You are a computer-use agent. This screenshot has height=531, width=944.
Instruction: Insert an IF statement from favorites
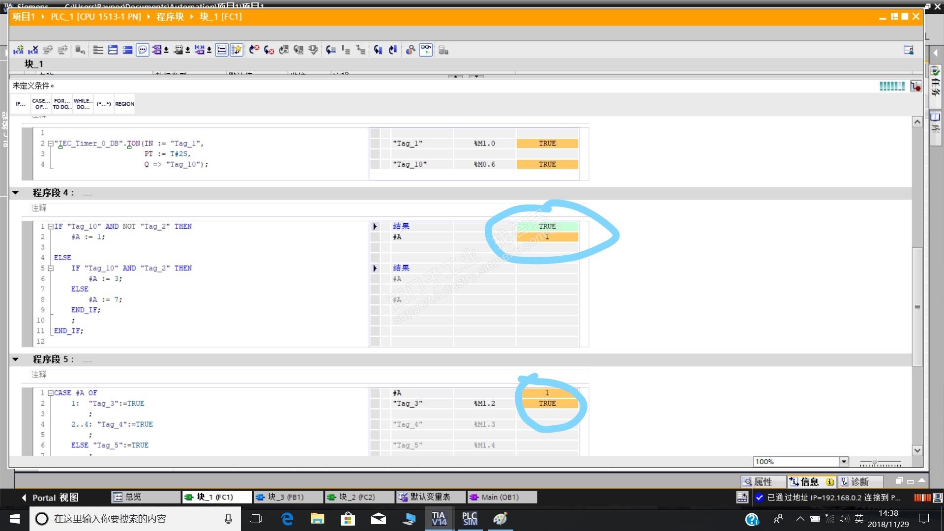pos(20,104)
